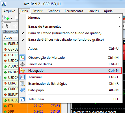Click the Bate-papo chat bubbles icon

tap(23, 90)
